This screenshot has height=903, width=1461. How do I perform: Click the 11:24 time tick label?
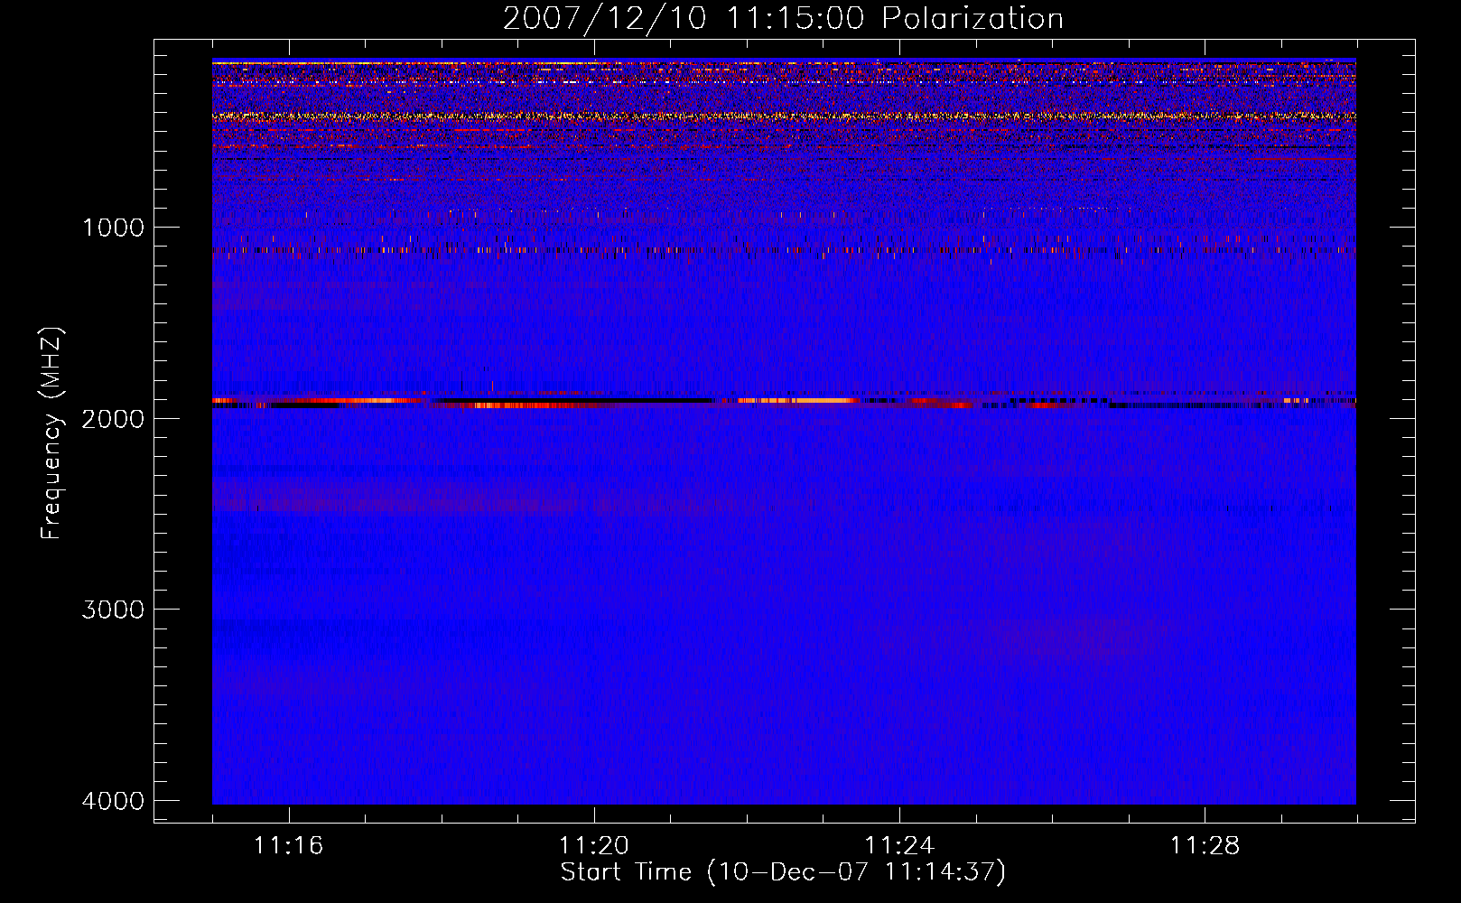pyautogui.click(x=899, y=846)
